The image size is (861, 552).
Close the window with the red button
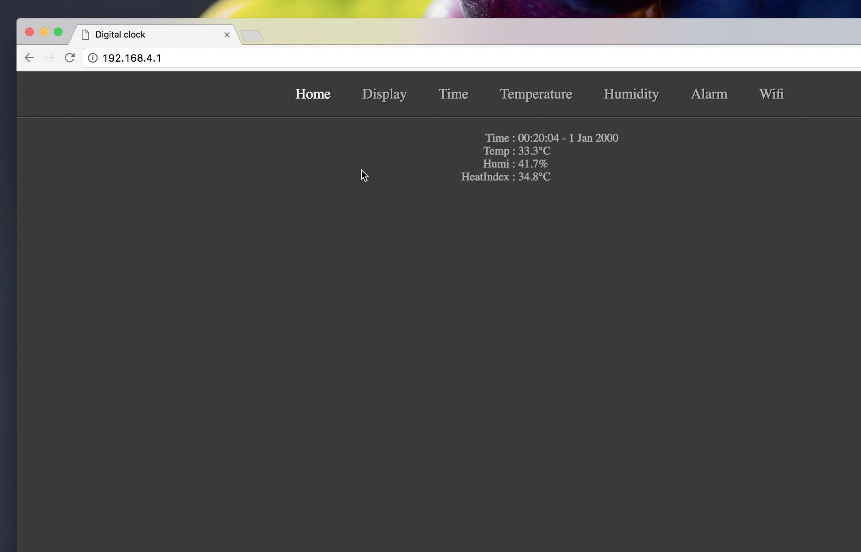29,32
